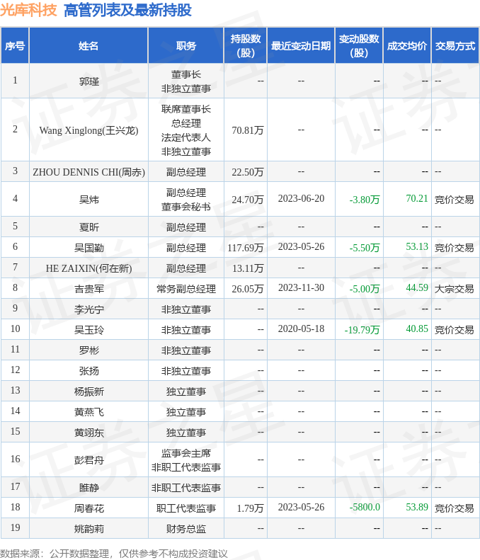This screenshot has width=480, height=560.
Task: Click the name 杨振新
Action: tap(89, 391)
